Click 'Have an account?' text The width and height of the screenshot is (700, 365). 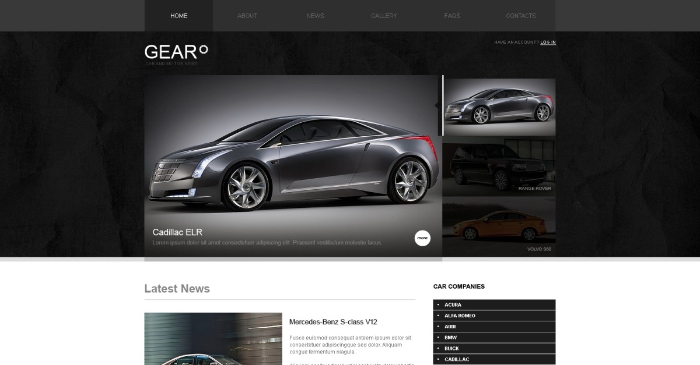[516, 42]
